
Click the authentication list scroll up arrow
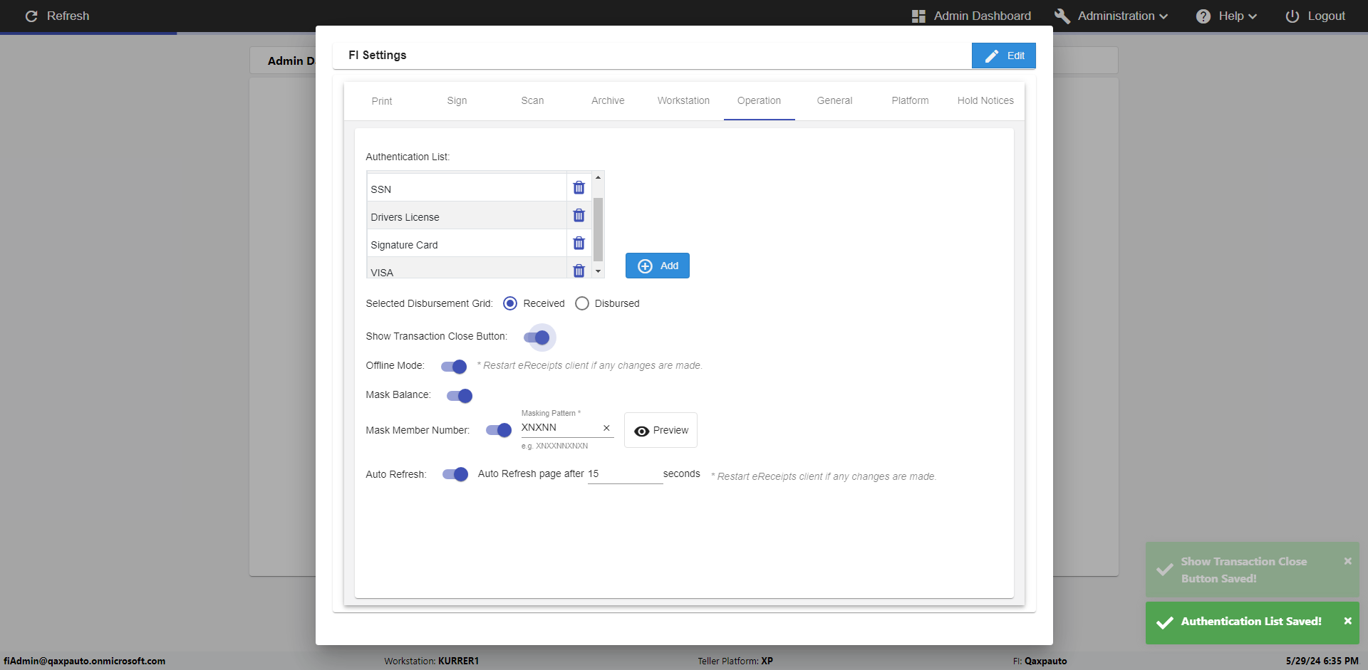click(598, 177)
